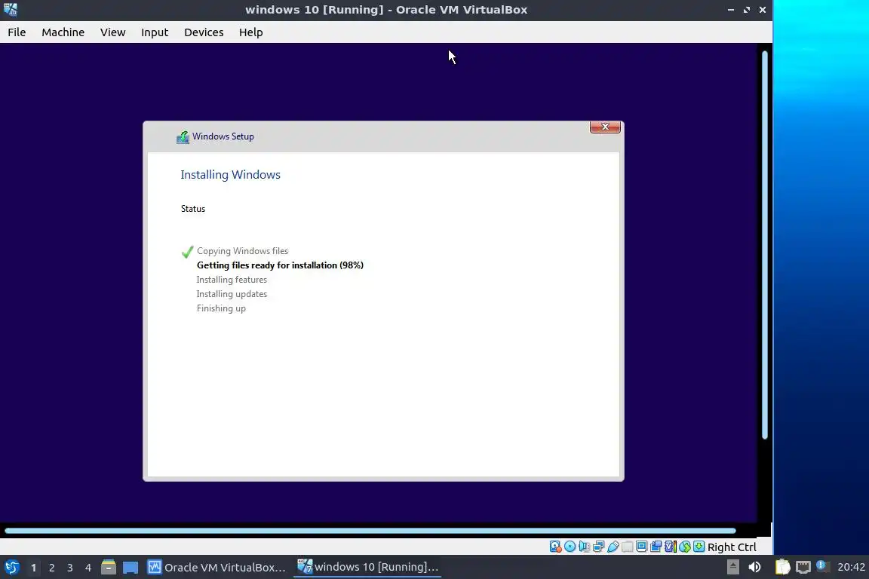869x579 pixels.
Task: Click the grayed shared folders status icon
Action: coord(628,547)
